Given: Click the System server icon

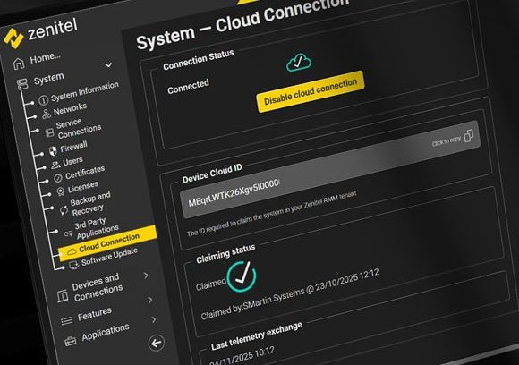Looking at the screenshot, I should (22, 84).
